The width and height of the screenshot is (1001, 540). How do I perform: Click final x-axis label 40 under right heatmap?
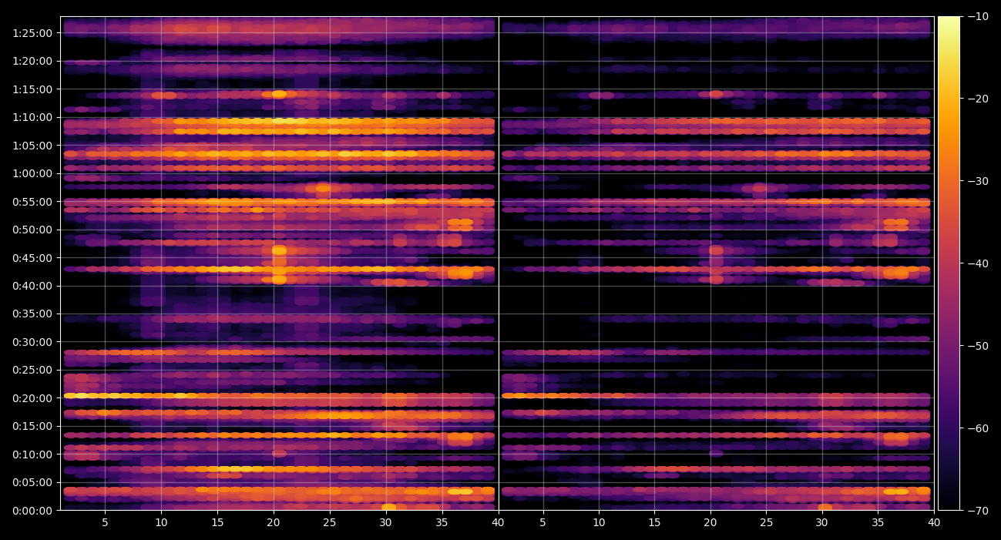coord(934,522)
